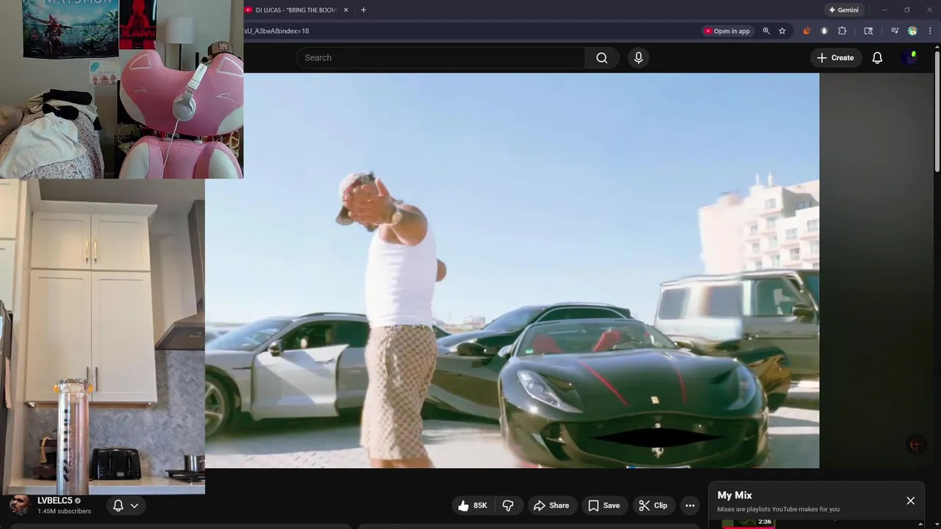Image resolution: width=941 pixels, height=529 pixels.
Task: Open the LVBELC5 channel avatar
Action: [20, 505]
